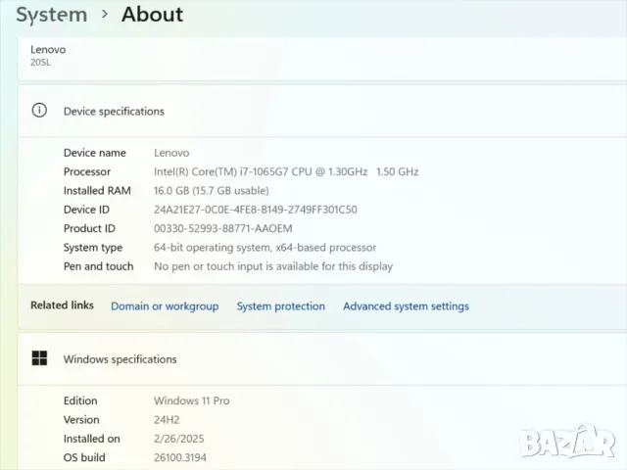Click the 20SL model text
This screenshot has width=627, height=470.
pos(40,63)
